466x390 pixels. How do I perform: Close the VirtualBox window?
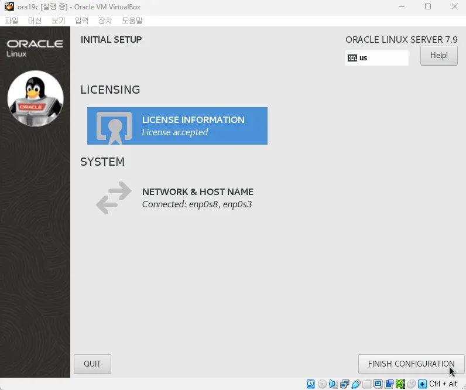point(454,6)
